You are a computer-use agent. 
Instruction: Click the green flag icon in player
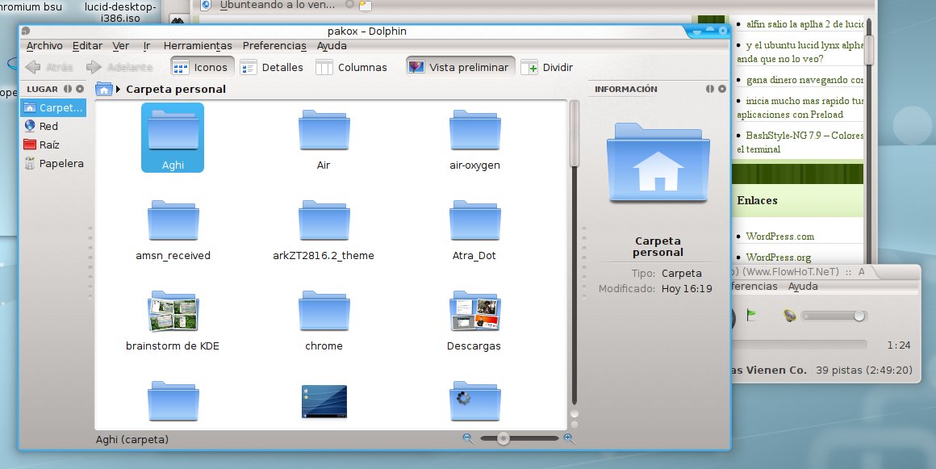coord(751,314)
